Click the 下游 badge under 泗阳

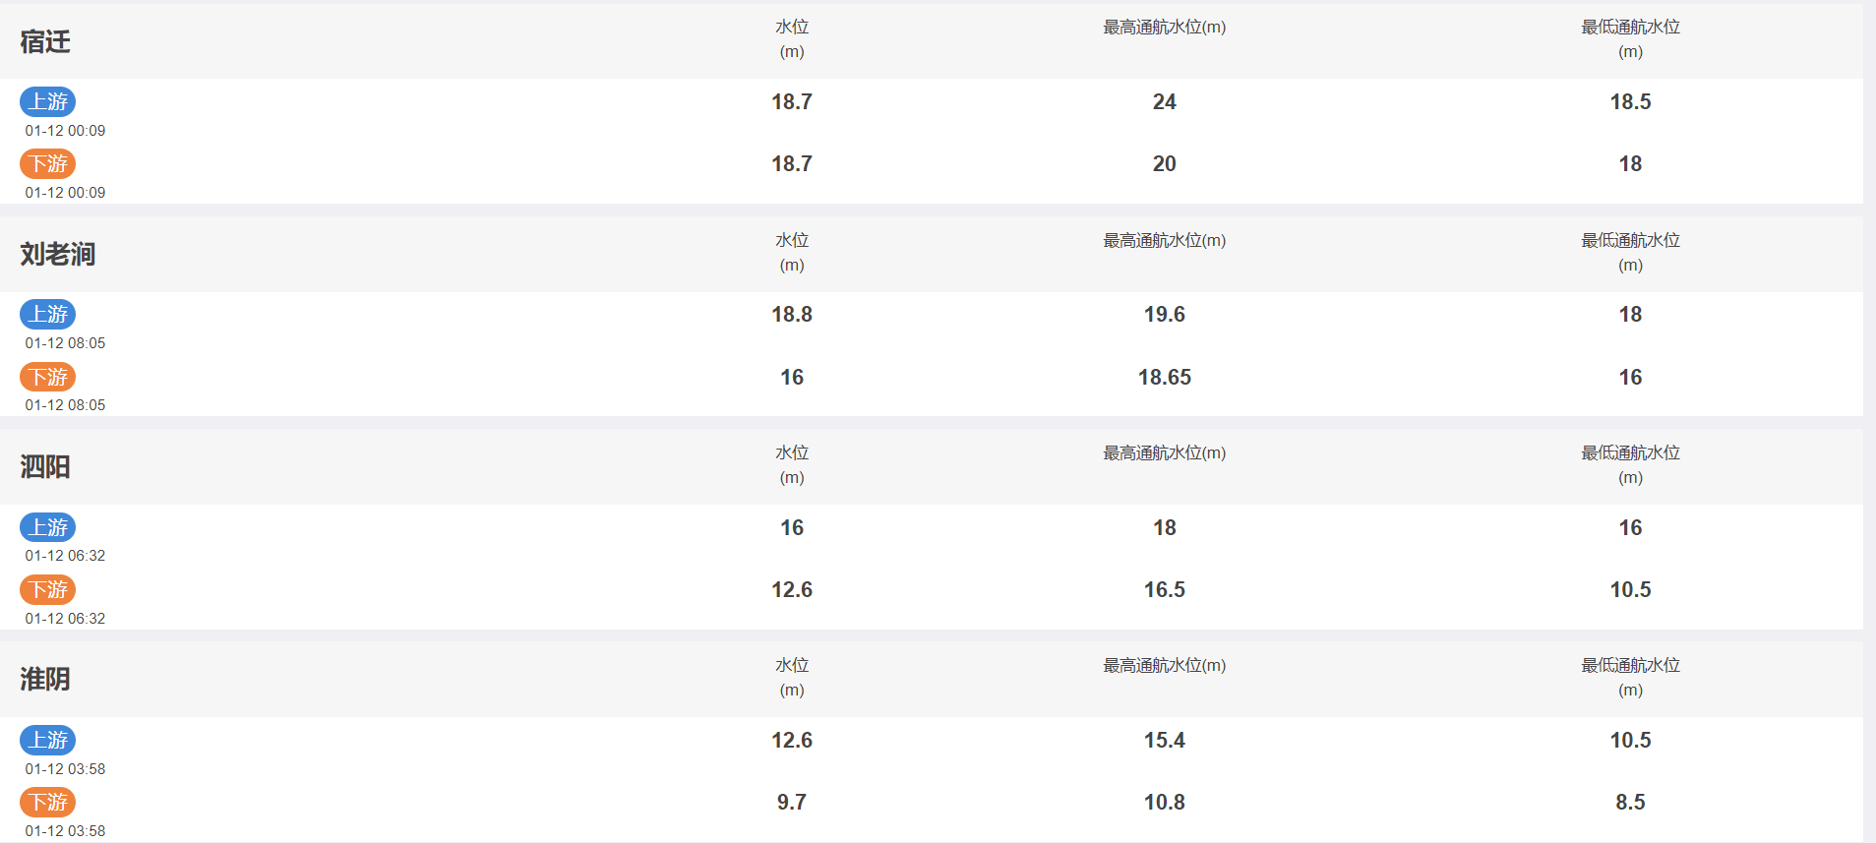tap(47, 589)
